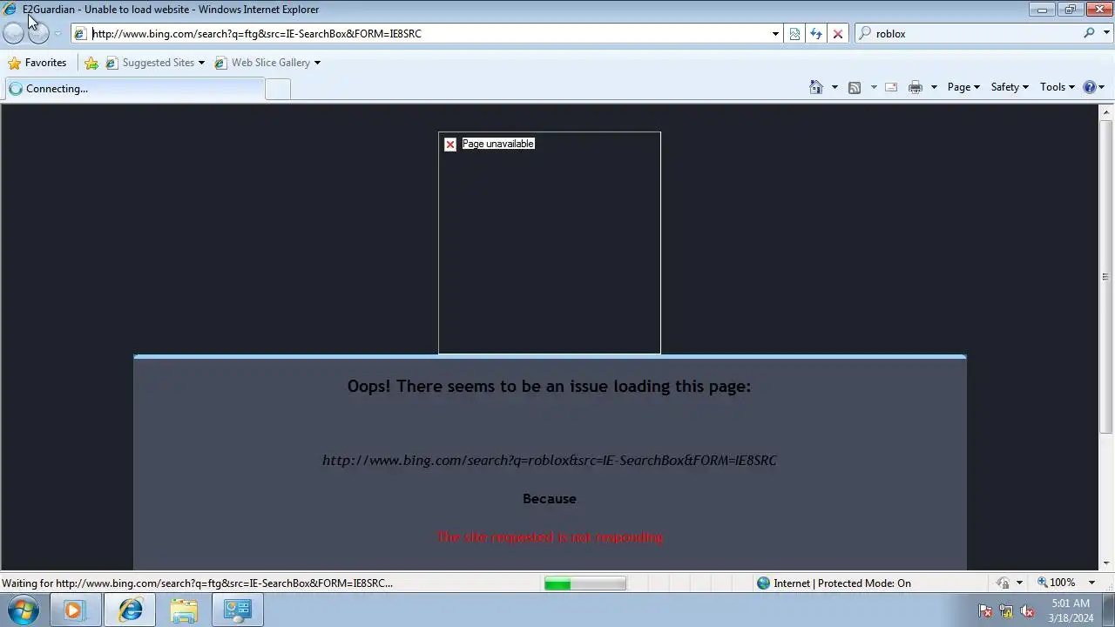Click the Add to Favorites Bar icon

91,63
